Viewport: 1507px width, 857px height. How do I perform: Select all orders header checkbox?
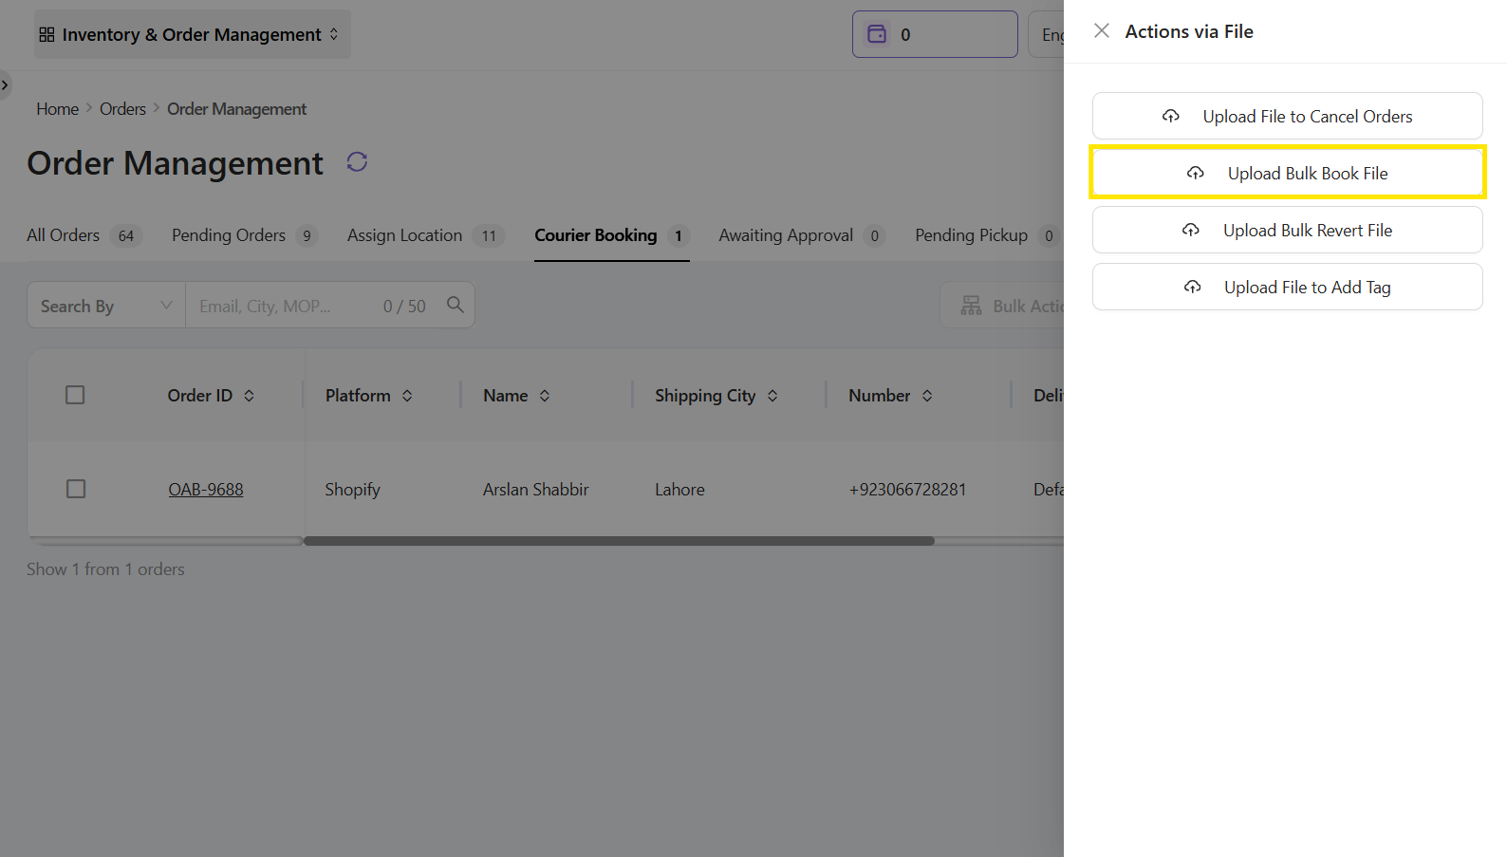75,395
